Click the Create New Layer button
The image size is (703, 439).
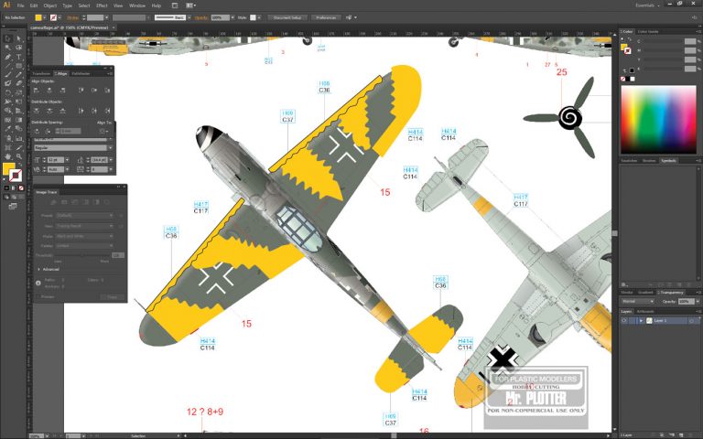[682, 435]
